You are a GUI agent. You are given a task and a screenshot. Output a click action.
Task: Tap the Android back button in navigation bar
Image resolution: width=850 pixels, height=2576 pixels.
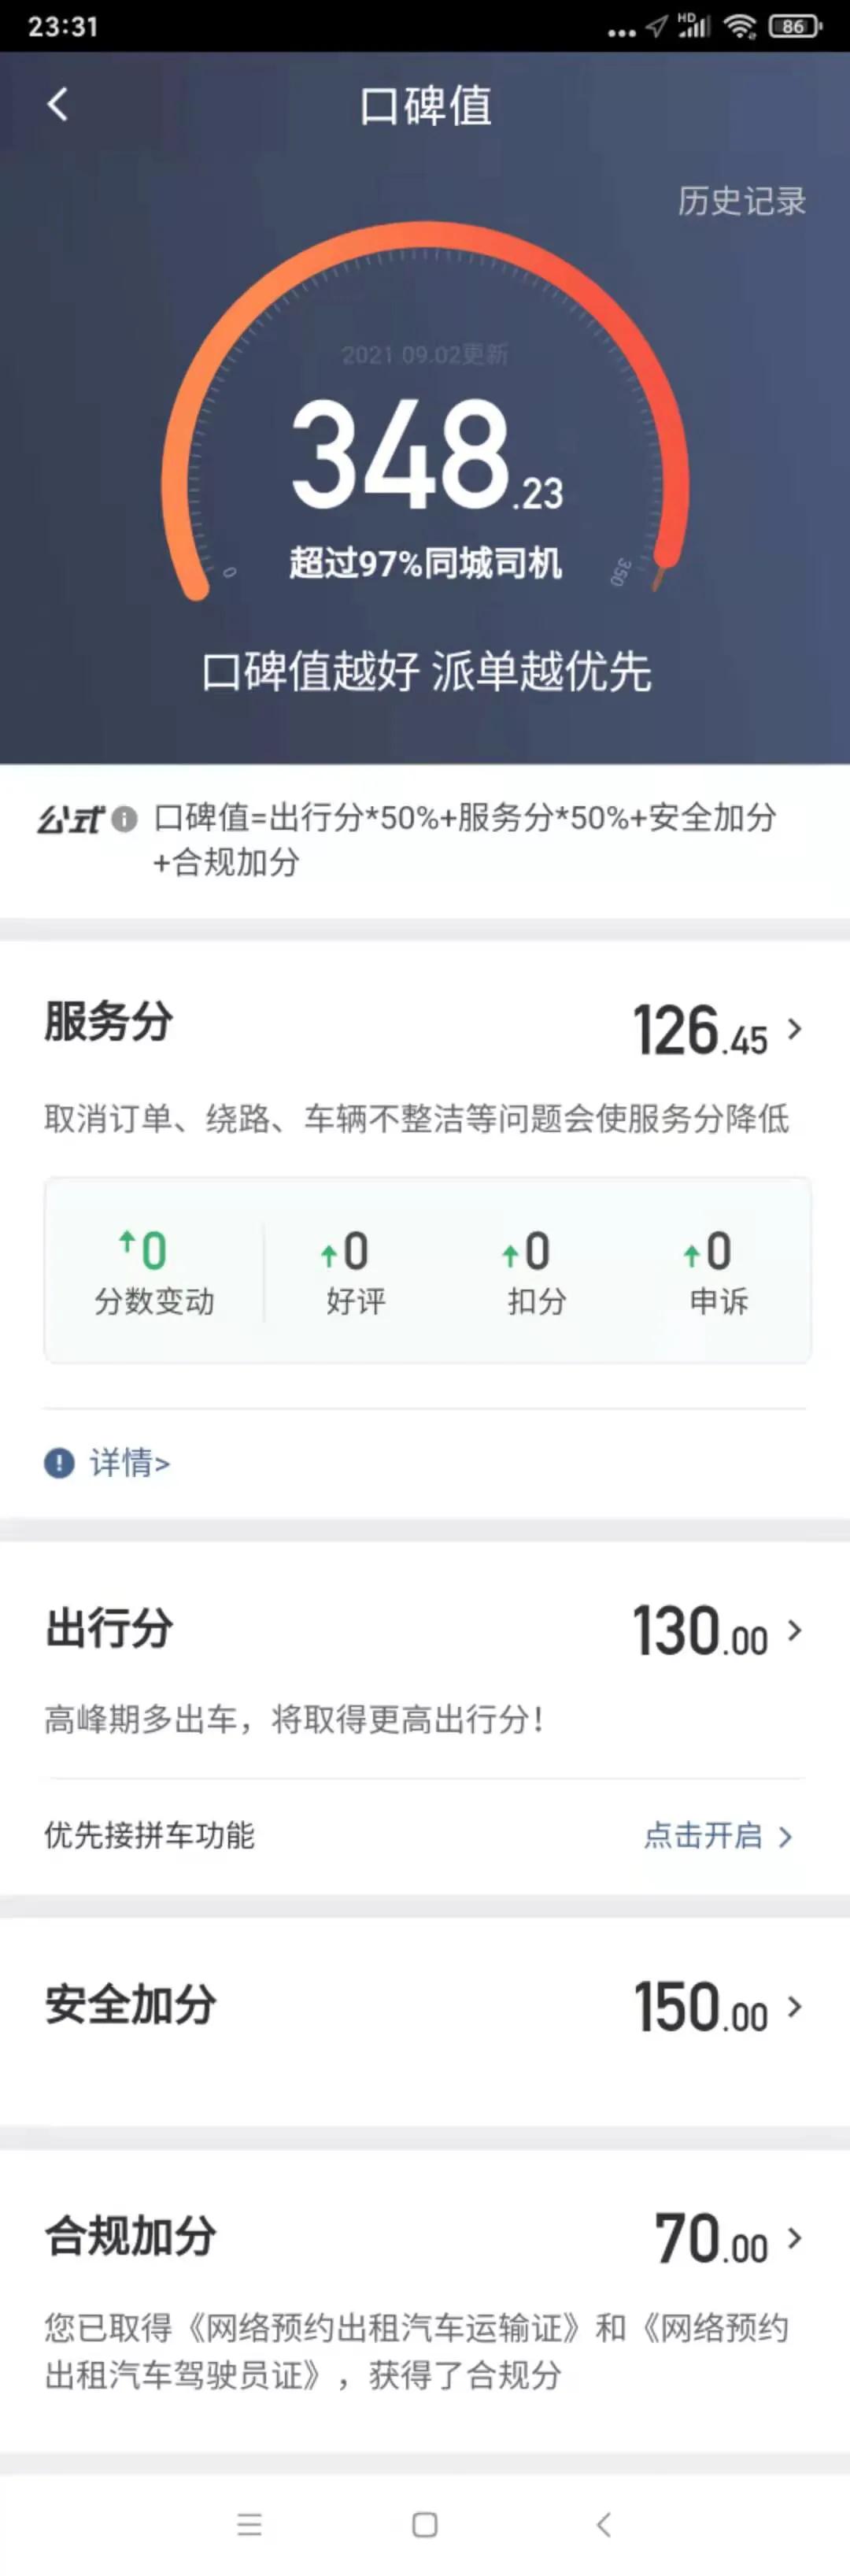point(602,2525)
